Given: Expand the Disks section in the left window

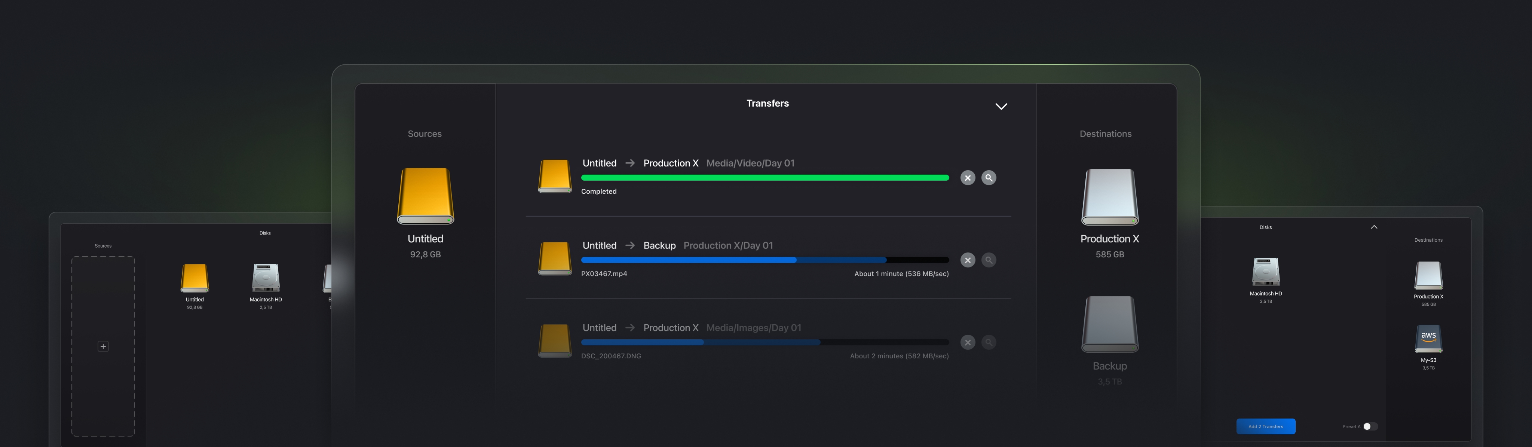Looking at the screenshot, I should click(x=265, y=232).
